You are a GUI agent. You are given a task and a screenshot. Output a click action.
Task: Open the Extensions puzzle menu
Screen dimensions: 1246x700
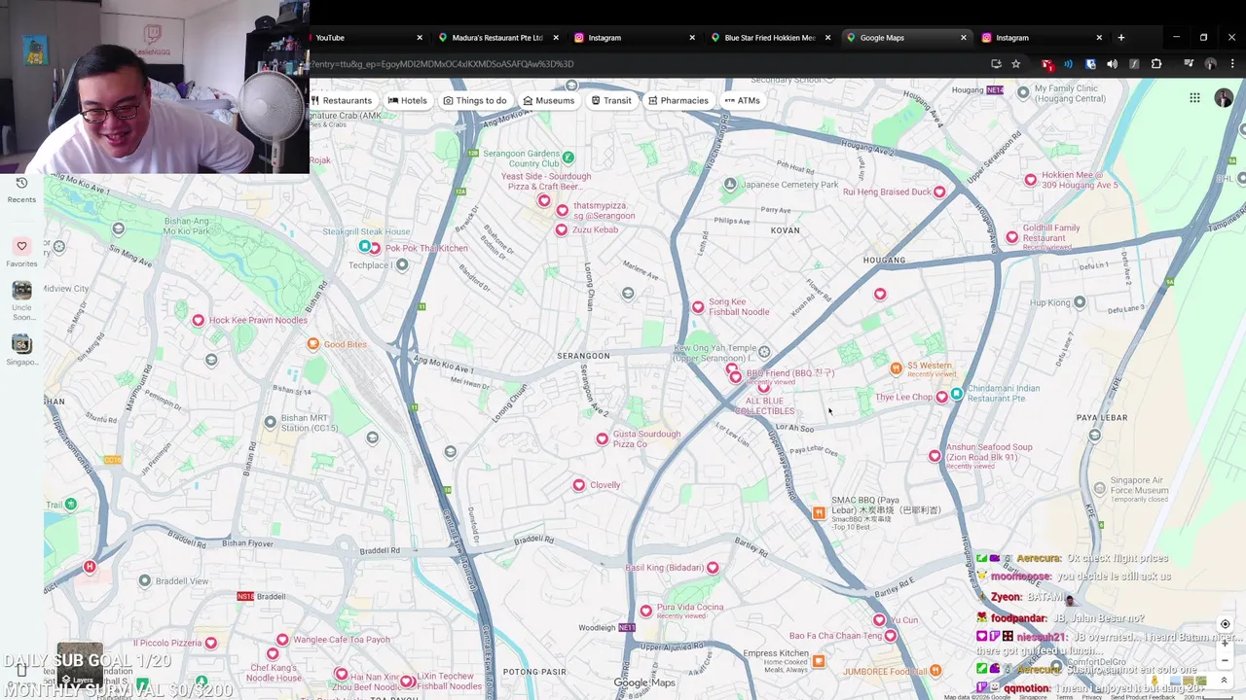(1156, 64)
